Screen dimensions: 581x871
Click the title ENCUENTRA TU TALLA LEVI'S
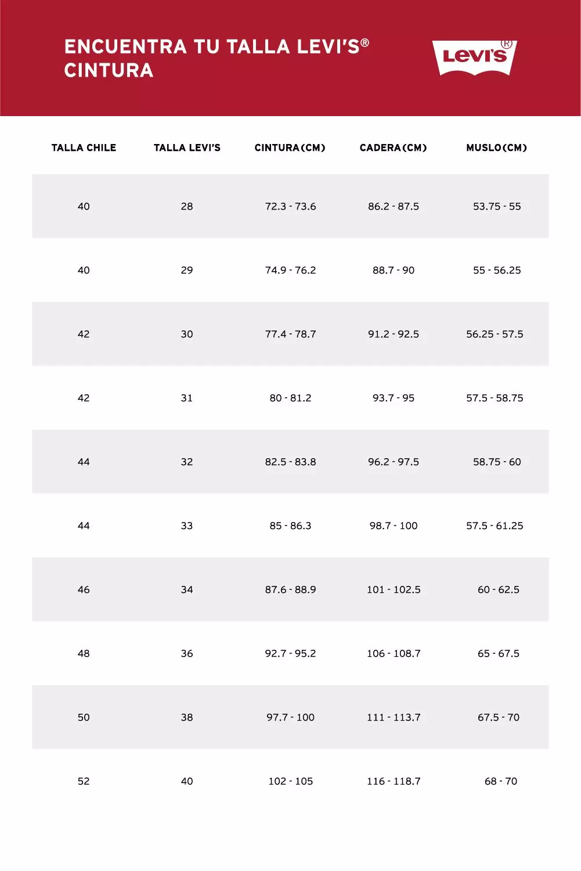click(x=216, y=47)
